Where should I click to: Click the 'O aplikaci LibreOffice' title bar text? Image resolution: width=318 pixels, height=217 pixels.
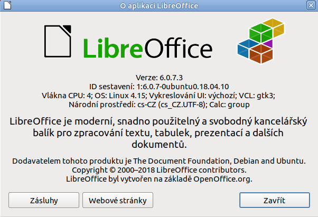pyautogui.click(x=158, y=5)
